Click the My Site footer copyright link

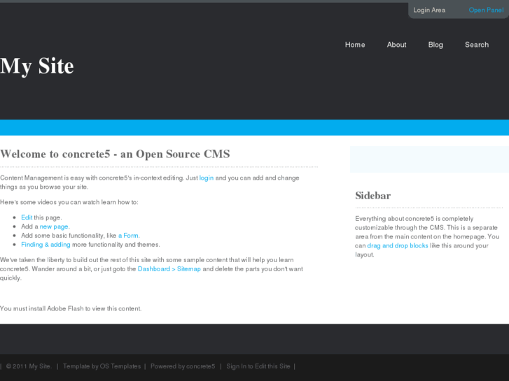point(40,366)
